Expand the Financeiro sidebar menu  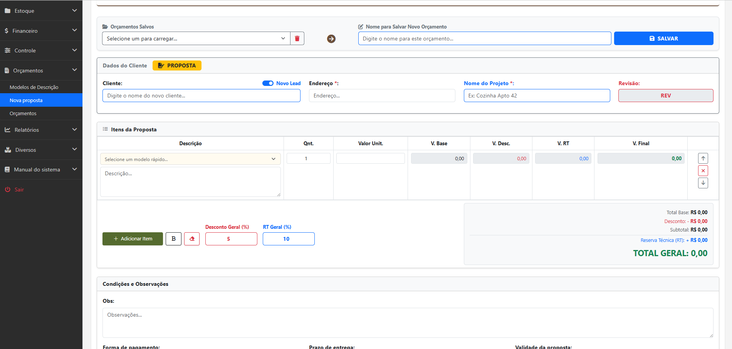[x=41, y=31]
